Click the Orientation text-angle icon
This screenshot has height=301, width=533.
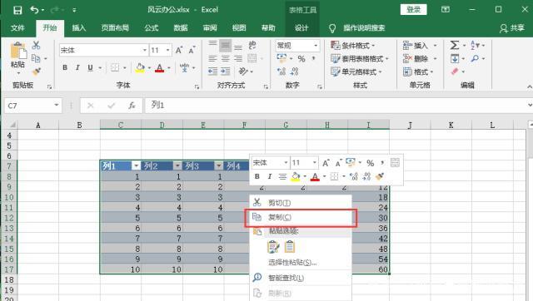coord(244,72)
